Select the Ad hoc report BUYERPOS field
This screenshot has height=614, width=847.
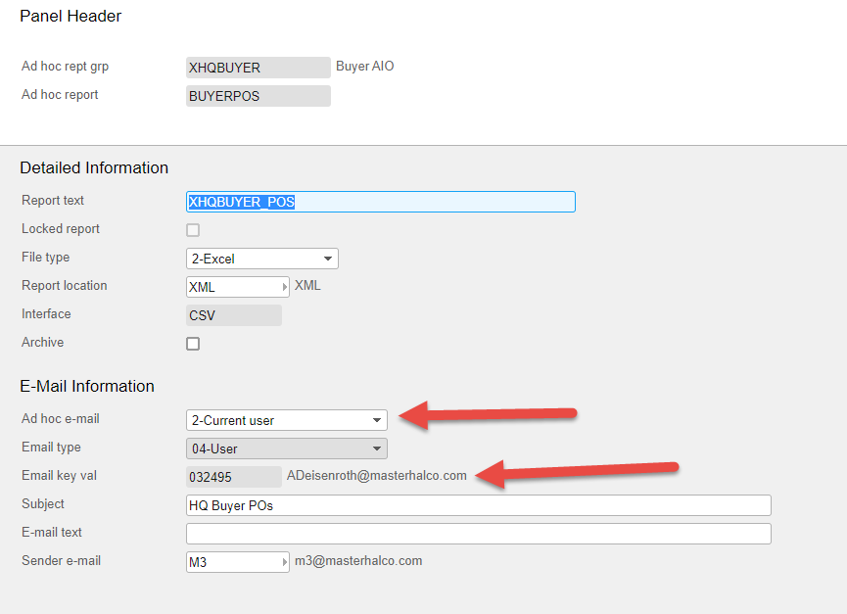(x=259, y=96)
